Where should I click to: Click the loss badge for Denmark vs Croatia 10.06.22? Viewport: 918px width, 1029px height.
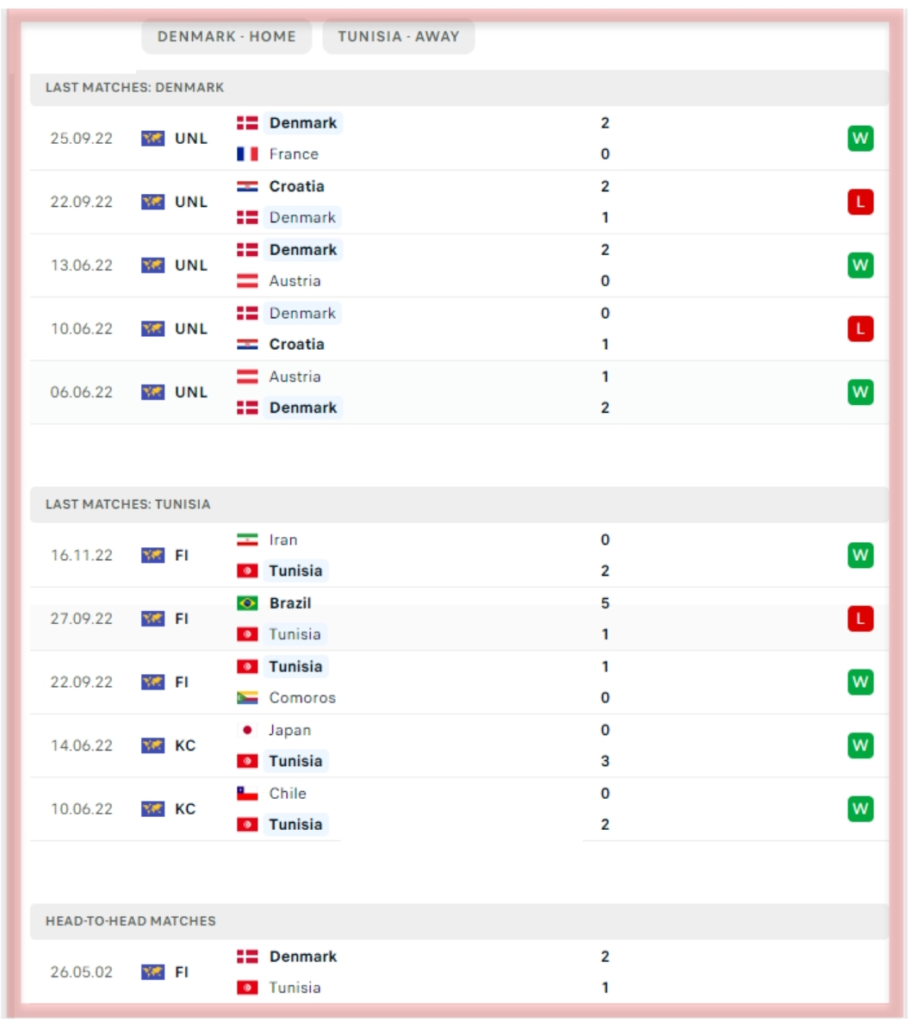tap(859, 329)
